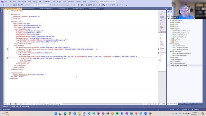Start MyMediaCollection (Package) run button

(x=60, y=5)
